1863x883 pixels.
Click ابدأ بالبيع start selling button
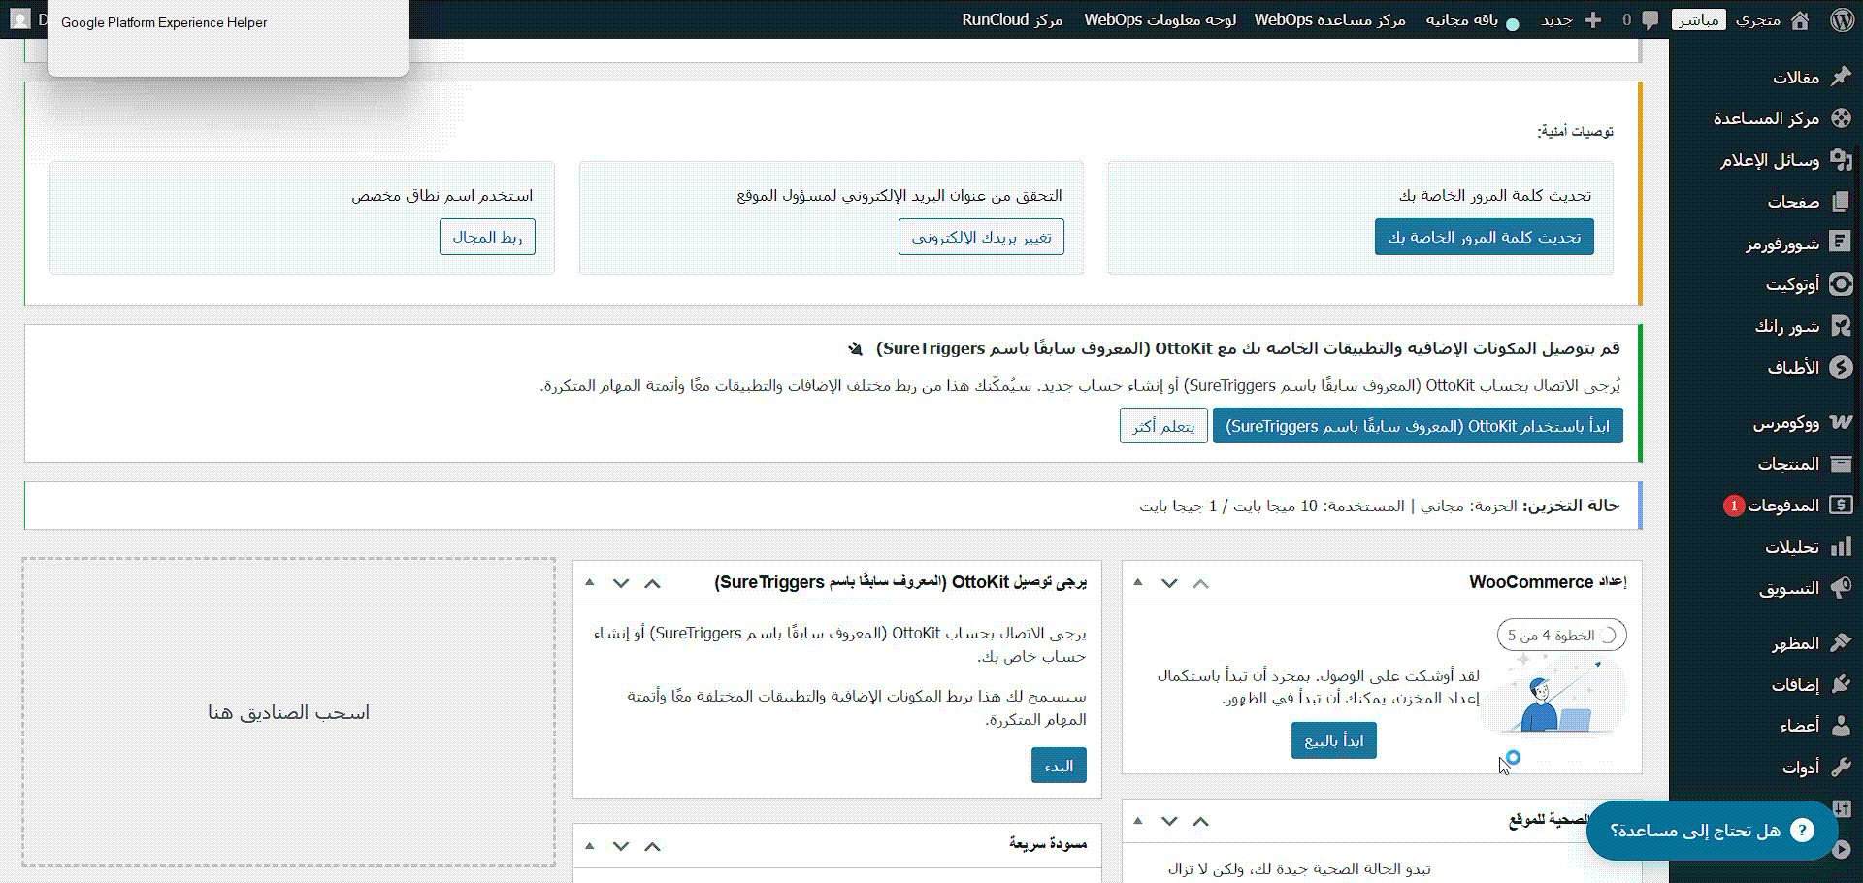1333,740
